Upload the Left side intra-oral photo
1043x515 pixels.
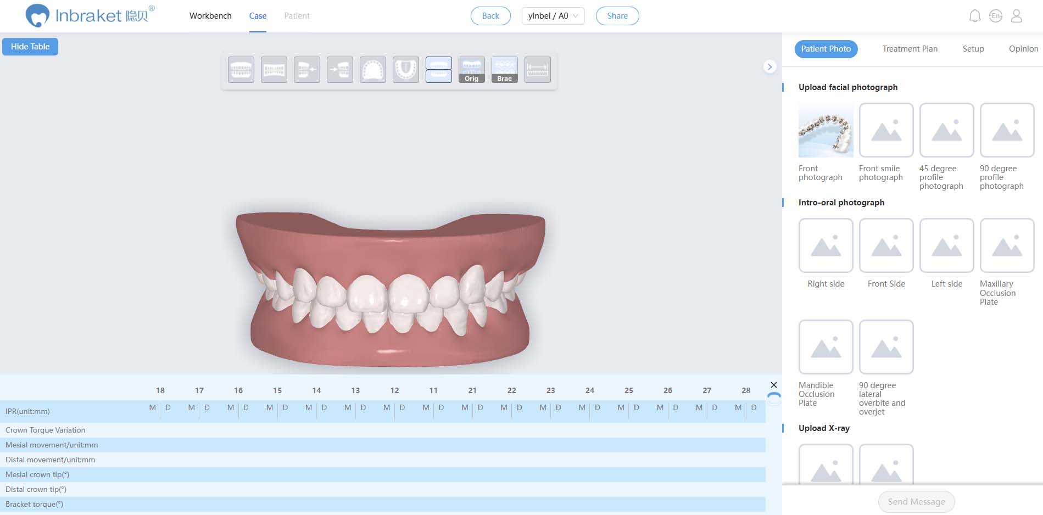point(947,245)
